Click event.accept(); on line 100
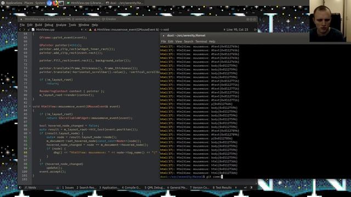 click(53, 172)
